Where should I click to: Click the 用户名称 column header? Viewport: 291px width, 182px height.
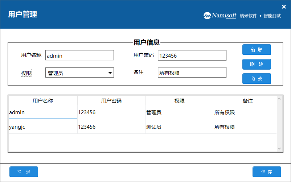click(x=43, y=101)
